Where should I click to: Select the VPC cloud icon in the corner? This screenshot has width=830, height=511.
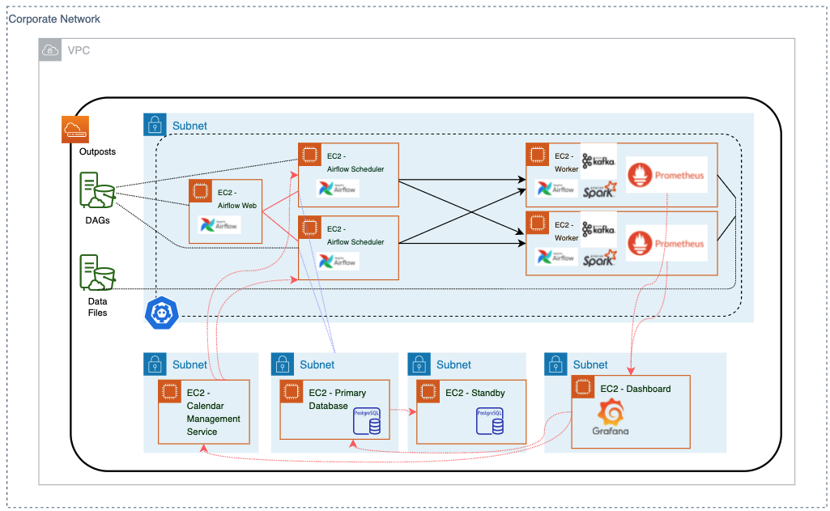coord(49,50)
